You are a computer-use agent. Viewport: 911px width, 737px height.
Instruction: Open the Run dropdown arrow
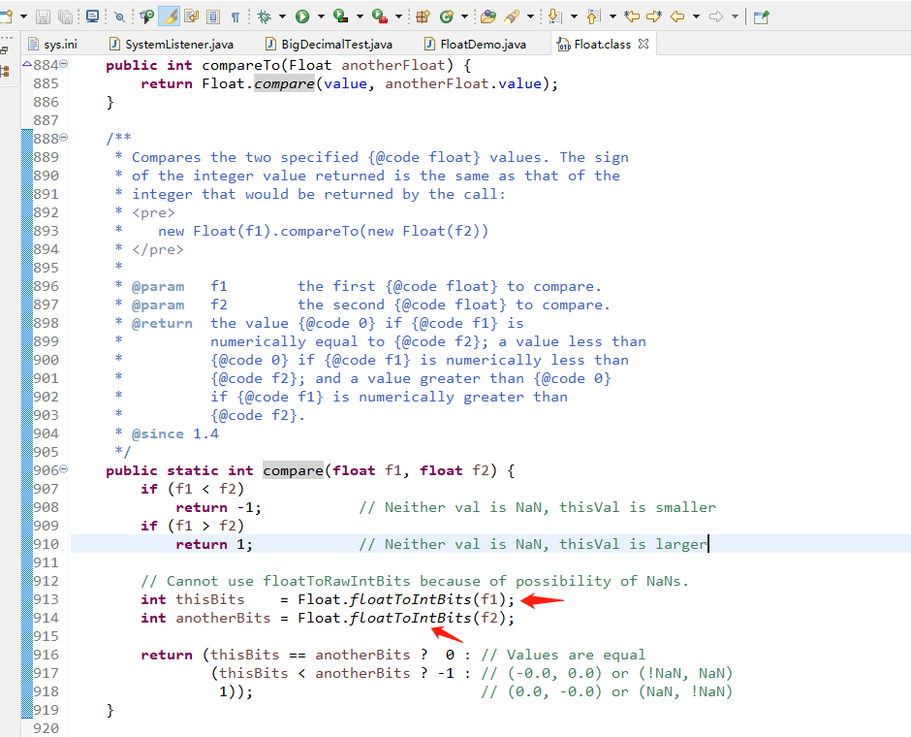pyautogui.click(x=321, y=16)
